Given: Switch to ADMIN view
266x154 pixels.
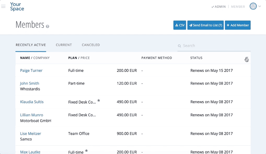Looking at the screenshot, I should 218,7.
